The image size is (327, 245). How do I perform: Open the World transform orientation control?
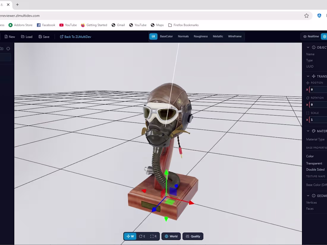171,236
